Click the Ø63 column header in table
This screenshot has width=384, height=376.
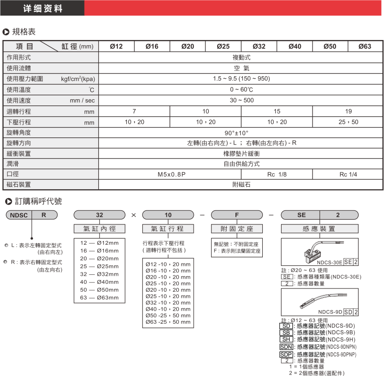[x=365, y=46]
